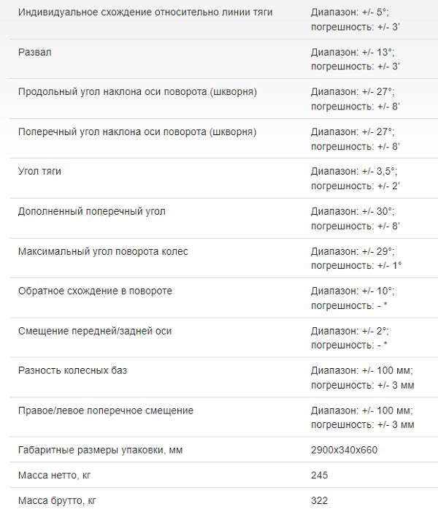Screen dimensions: 438x512
Task: Click 'Разность колесных баз' label
Action: tap(72, 370)
